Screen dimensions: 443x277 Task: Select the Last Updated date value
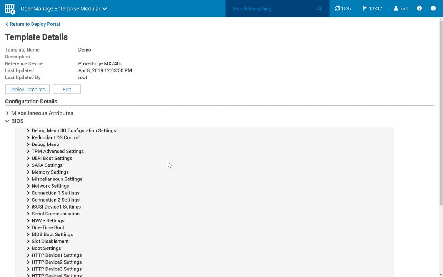(x=105, y=71)
